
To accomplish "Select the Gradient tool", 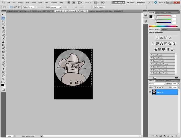I will [x=3, y=52].
